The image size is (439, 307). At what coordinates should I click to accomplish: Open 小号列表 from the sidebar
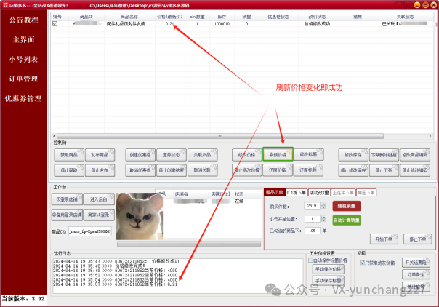click(23, 60)
